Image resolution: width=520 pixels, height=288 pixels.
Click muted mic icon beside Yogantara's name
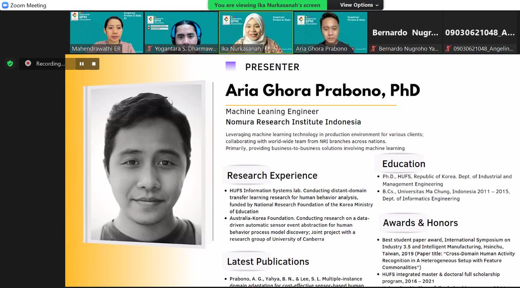pos(149,49)
